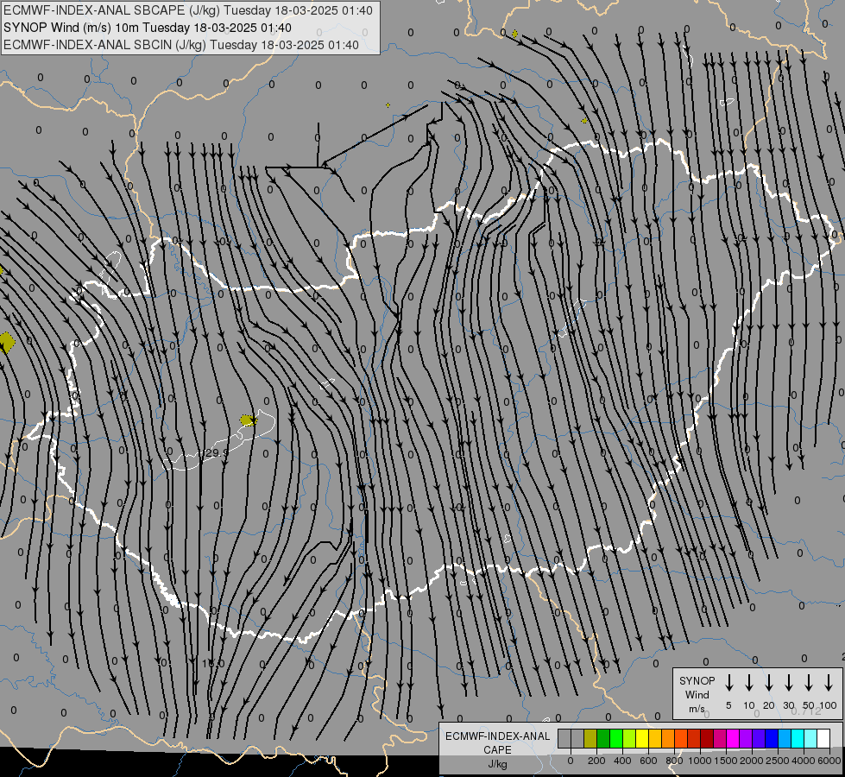Select the pure blue swatch before 2500
The image size is (845, 777).
[x=772, y=738]
